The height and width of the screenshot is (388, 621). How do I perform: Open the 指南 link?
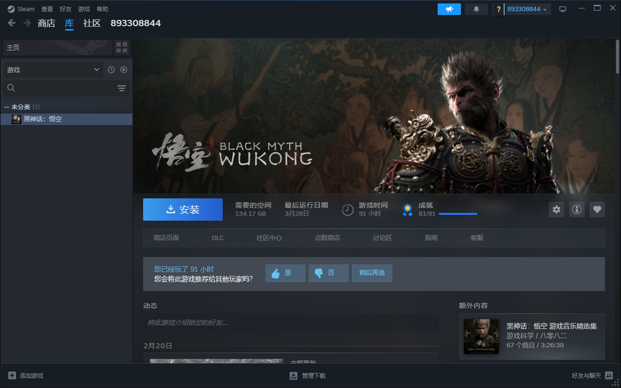coord(431,238)
